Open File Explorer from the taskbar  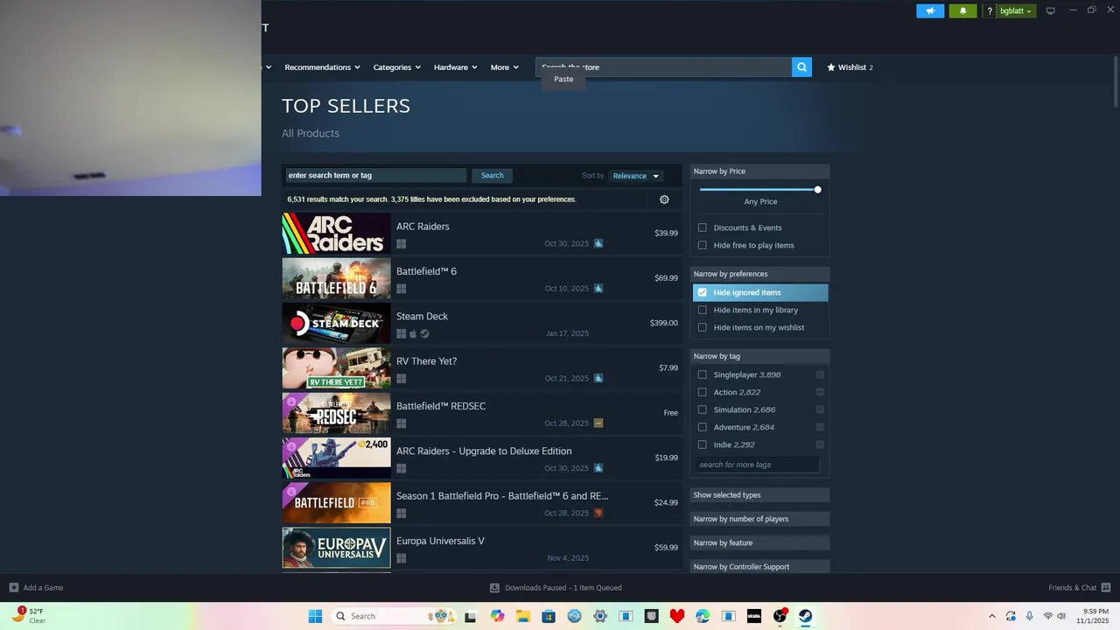coord(523,616)
